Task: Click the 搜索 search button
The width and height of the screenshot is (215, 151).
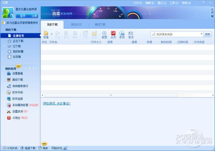Action: [207, 34]
